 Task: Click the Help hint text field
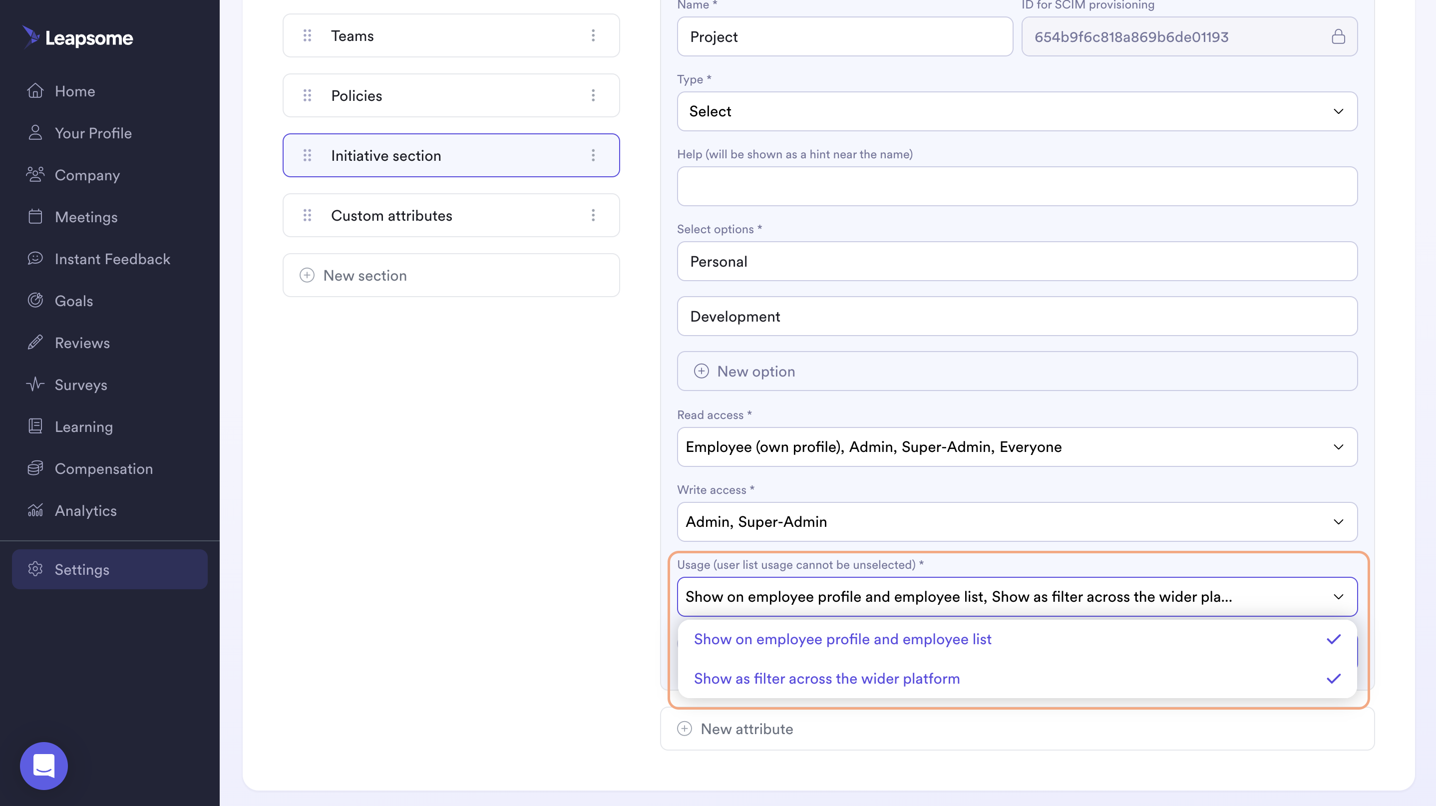(x=1017, y=186)
